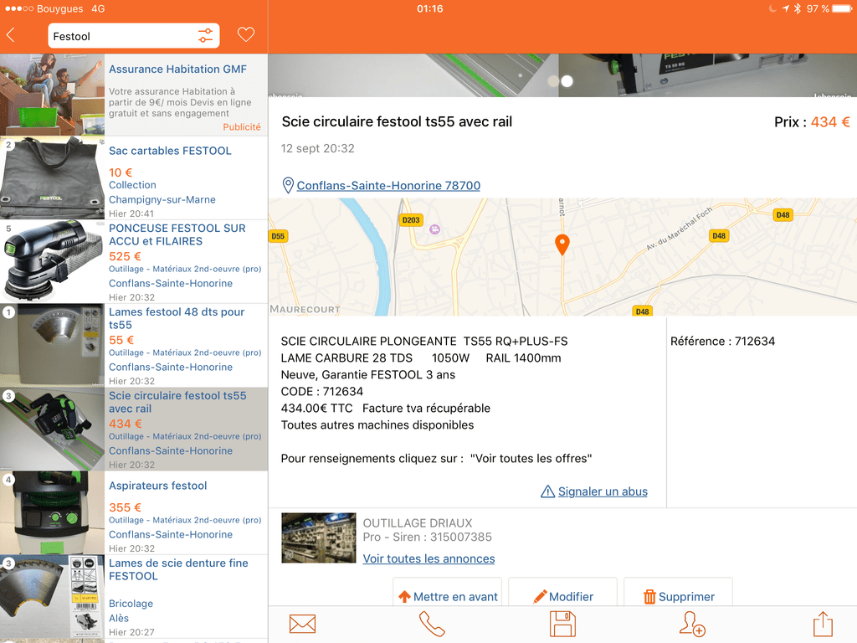857x643 pixels.
Task: Send email to seller via envelope icon
Action: tap(302, 624)
